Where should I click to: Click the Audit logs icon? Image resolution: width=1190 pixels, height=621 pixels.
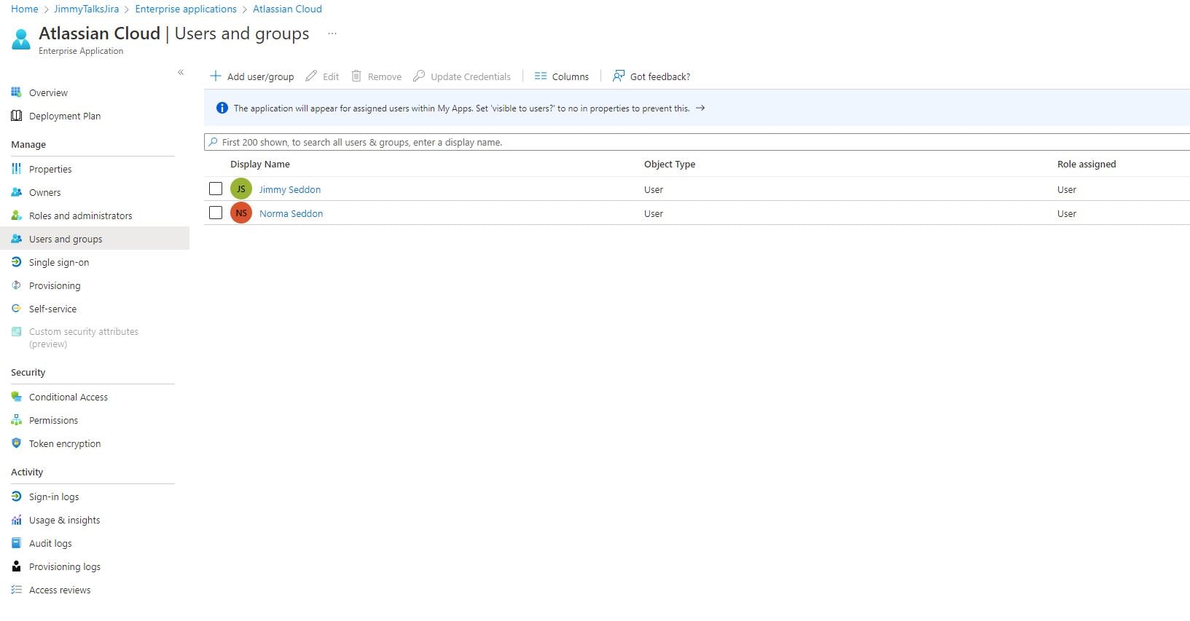(x=16, y=543)
